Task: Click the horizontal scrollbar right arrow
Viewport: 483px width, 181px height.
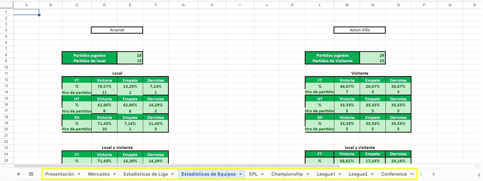Action: [x=477, y=166]
